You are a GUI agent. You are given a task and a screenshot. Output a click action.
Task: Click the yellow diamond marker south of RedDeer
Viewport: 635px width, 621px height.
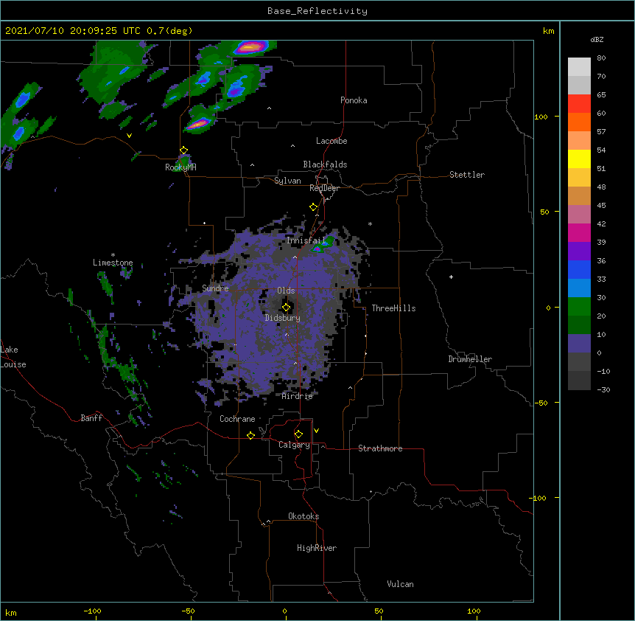click(313, 207)
